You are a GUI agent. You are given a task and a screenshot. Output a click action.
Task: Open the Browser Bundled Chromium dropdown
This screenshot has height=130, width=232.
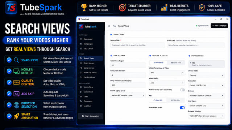[207, 96]
